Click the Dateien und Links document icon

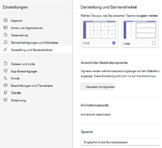click(6, 64)
